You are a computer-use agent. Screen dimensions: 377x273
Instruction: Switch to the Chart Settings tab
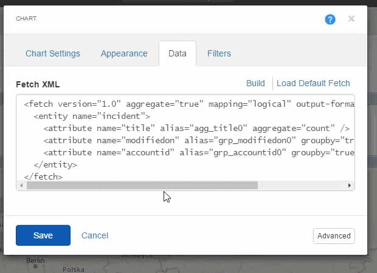click(53, 53)
